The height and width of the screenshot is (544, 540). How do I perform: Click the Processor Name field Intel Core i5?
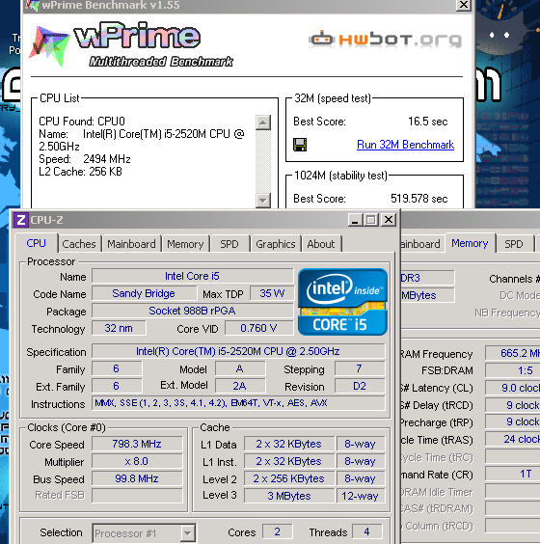tap(193, 276)
